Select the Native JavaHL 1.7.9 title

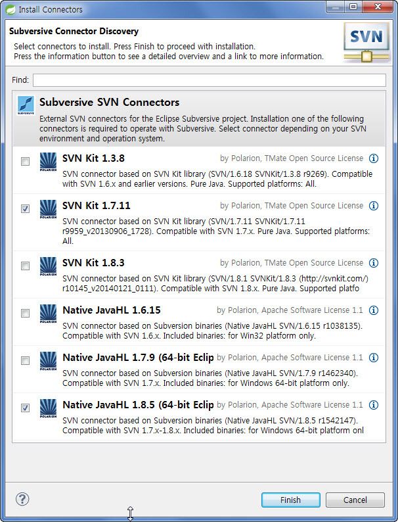click(x=138, y=357)
